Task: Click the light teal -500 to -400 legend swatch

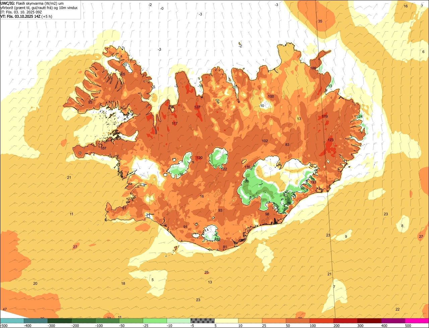Action: [12, 321]
